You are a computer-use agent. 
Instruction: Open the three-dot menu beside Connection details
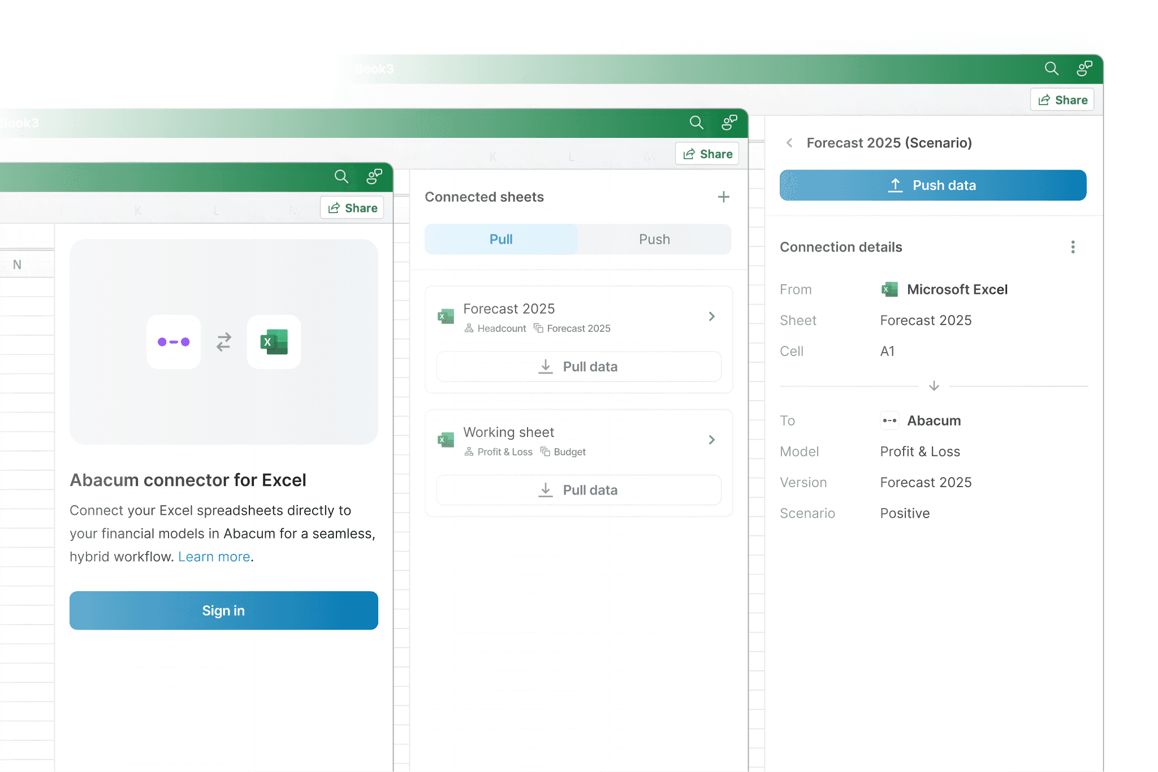[x=1073, y=247]
